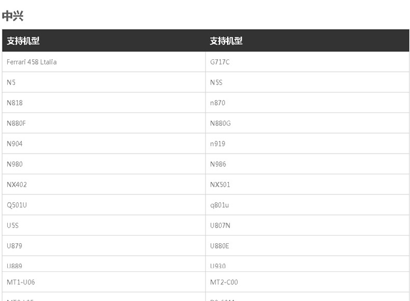Select the N880G model cell

click(x=220, y=123)
